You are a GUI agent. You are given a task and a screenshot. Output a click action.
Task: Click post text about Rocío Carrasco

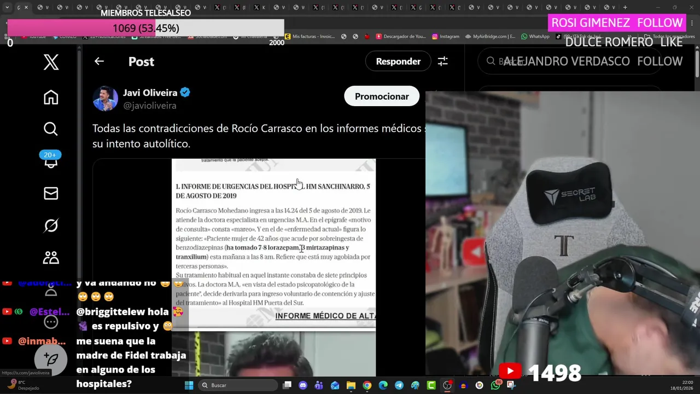pyautogui.click(x=258, y=136)
